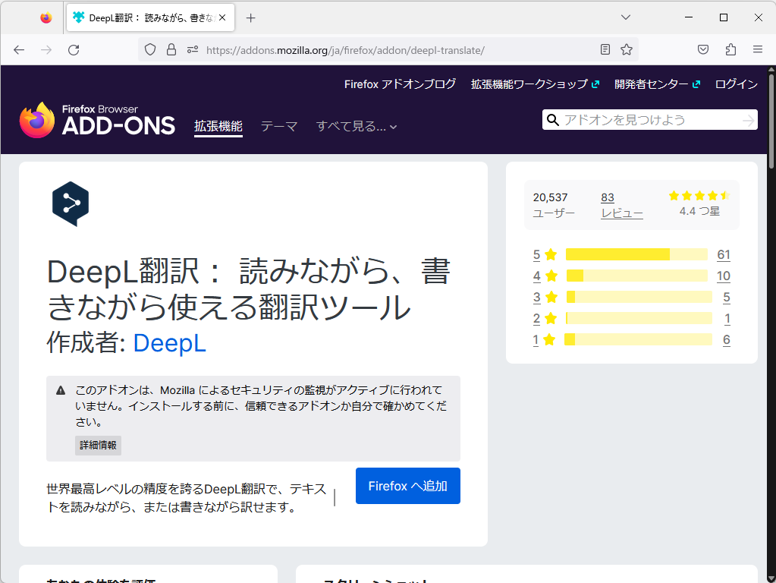776x583 pixels.
Task: Open the Pocket saving icon
Action: coord(702,49)
